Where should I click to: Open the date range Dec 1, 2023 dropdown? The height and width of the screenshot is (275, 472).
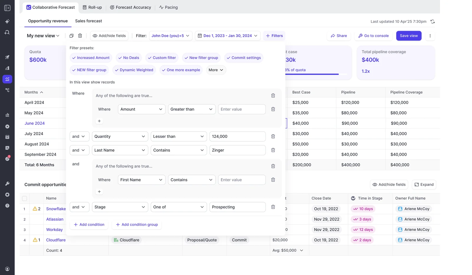pos(227,36)
